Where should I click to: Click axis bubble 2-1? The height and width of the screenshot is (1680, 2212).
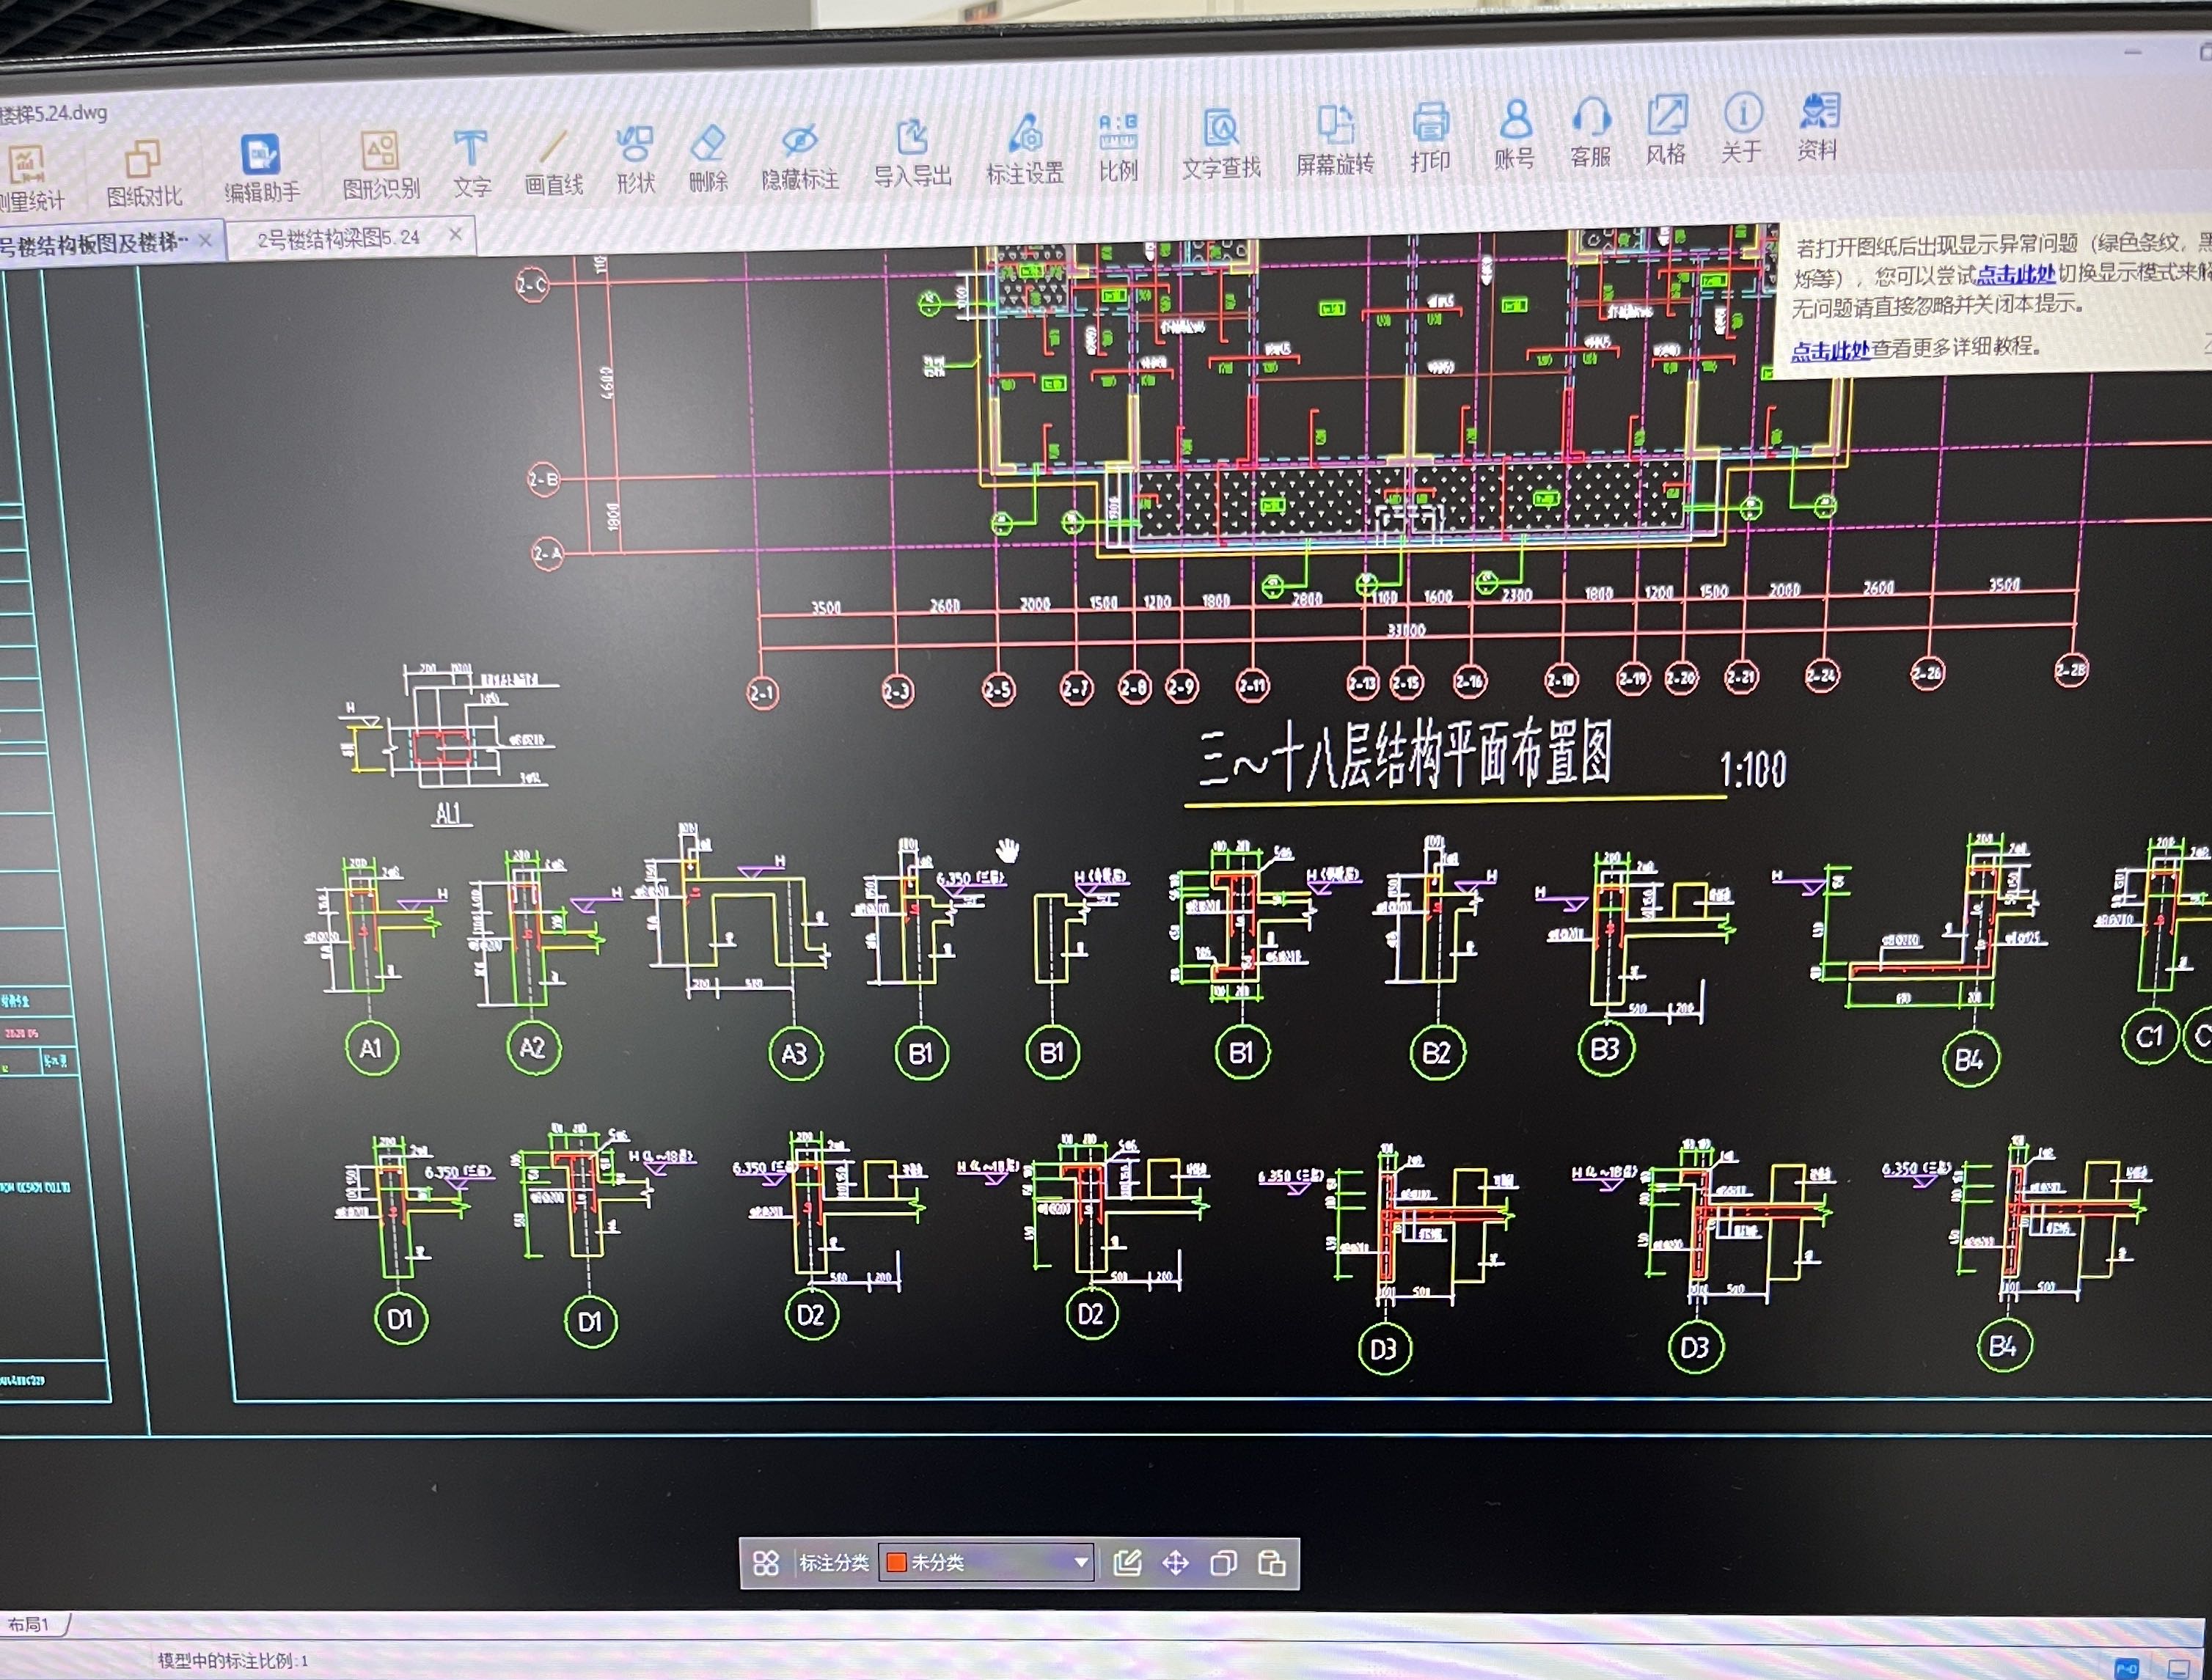(763, 692)
